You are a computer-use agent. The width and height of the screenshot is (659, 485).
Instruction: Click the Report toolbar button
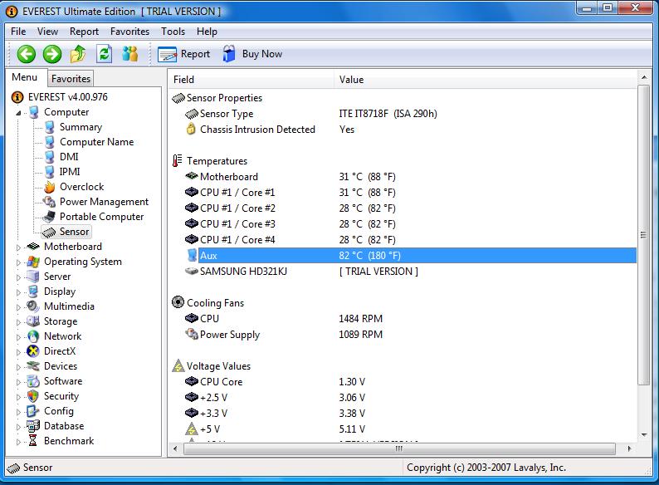(x=183, y=54)
